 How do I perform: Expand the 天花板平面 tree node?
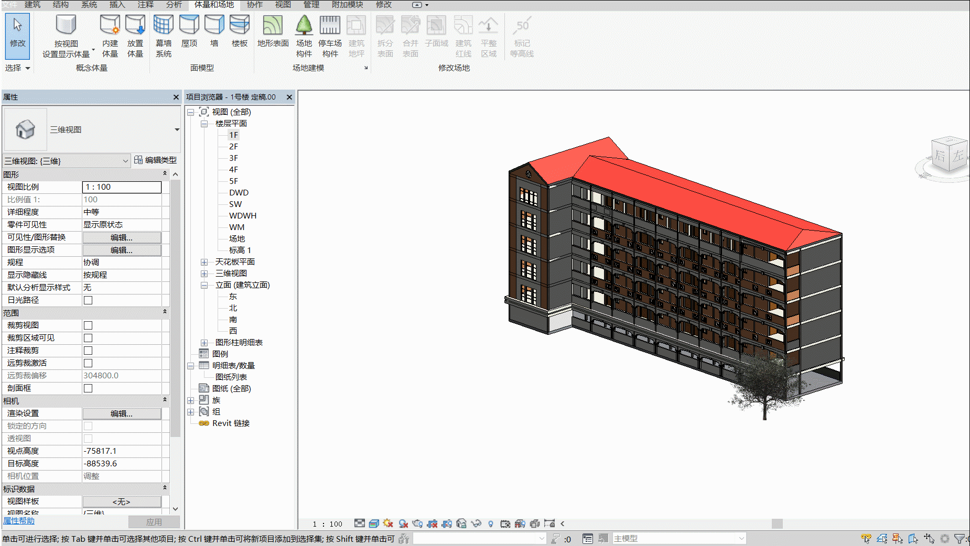(204, 262)
